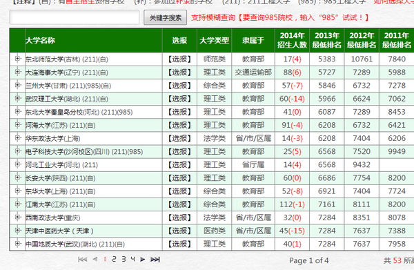Click 选报 for 天津中医药大学

click(179, 231)
